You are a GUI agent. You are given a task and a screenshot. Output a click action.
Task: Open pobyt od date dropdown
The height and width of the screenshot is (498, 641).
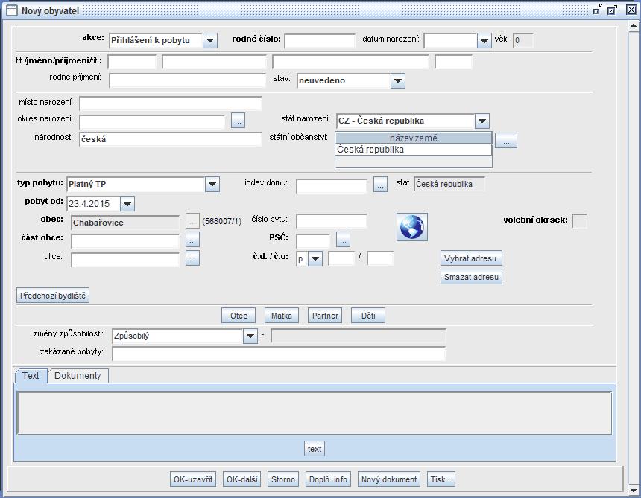pyautogui.click(x=127, y=204)
